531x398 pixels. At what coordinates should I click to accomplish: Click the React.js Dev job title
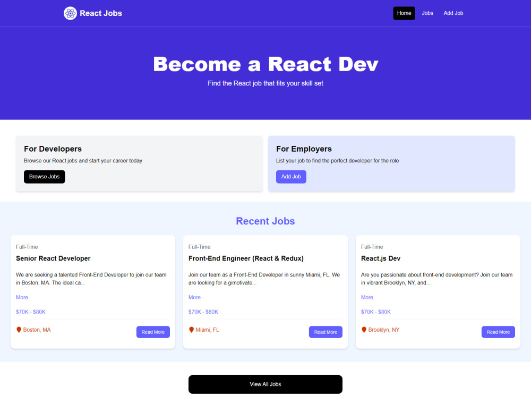point(381,258)
